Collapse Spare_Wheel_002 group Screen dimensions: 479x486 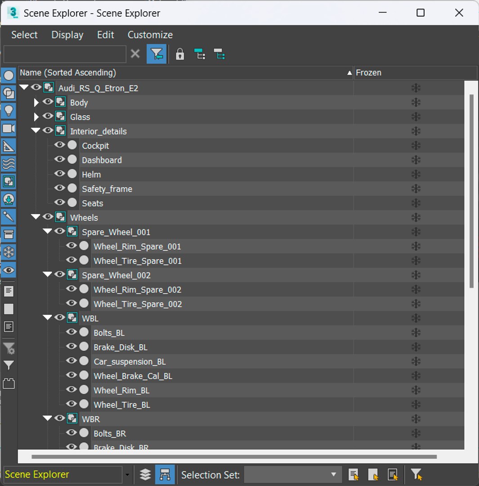coord(47,274)
